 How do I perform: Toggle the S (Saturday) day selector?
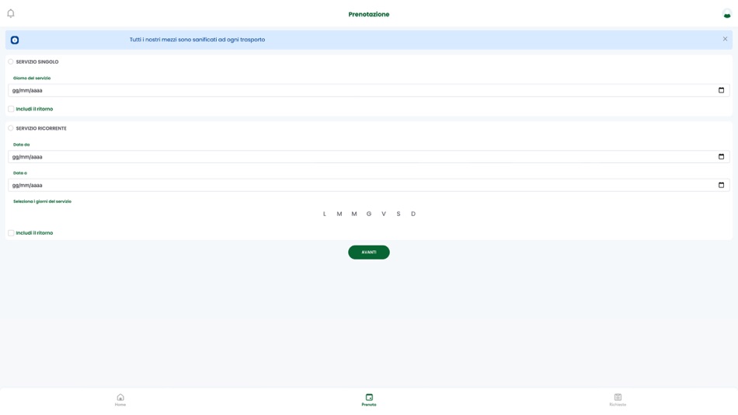[x=399, y=214]
